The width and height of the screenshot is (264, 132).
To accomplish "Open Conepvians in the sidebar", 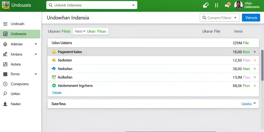I will click(20, 84).
